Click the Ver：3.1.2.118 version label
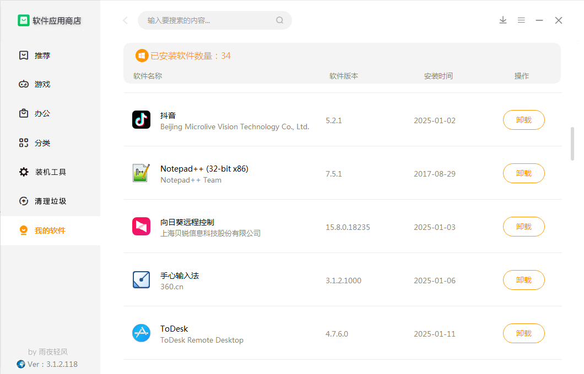 coord(52,364)
